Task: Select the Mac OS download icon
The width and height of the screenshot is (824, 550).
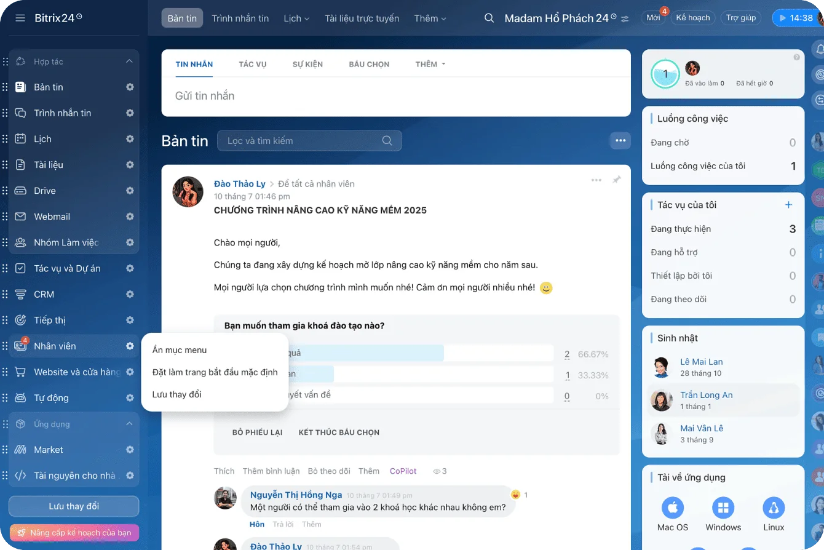Action: click(x=673, y=508)
